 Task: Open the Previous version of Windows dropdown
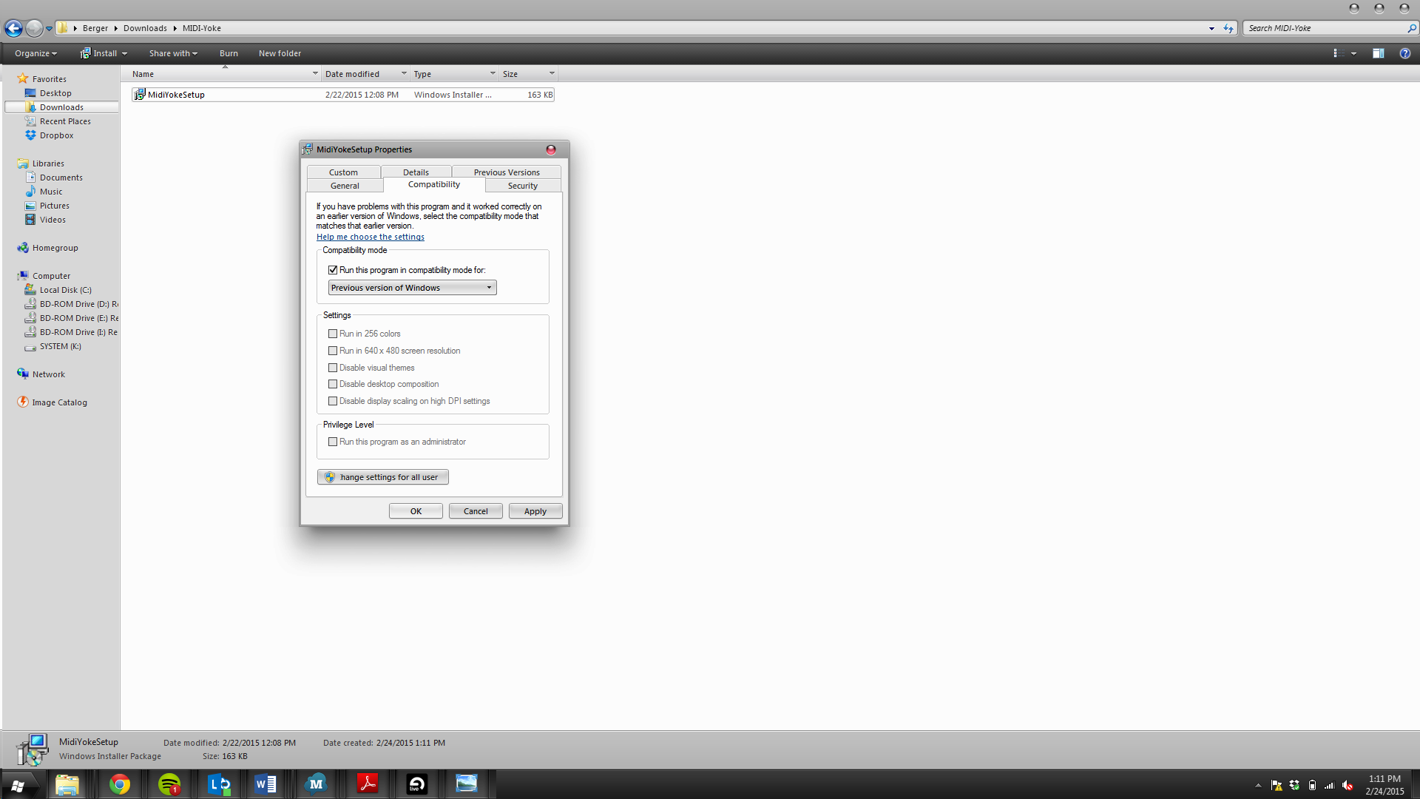(x=490, y=287)
